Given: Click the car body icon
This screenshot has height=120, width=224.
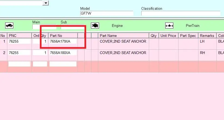Looking at the screenshot, I should [9, 26].
